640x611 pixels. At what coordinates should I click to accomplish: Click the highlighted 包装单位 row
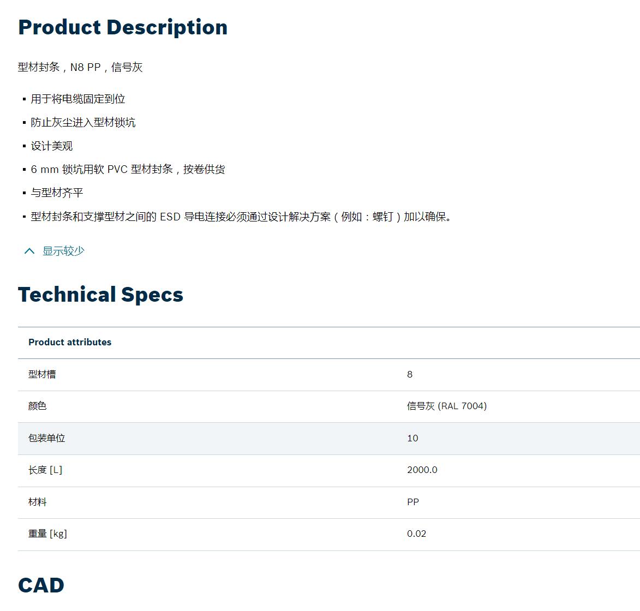coord(329,439)
